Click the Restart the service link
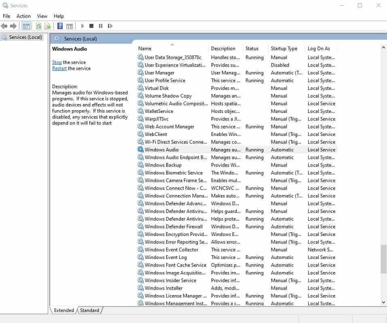 click(59, 68)
